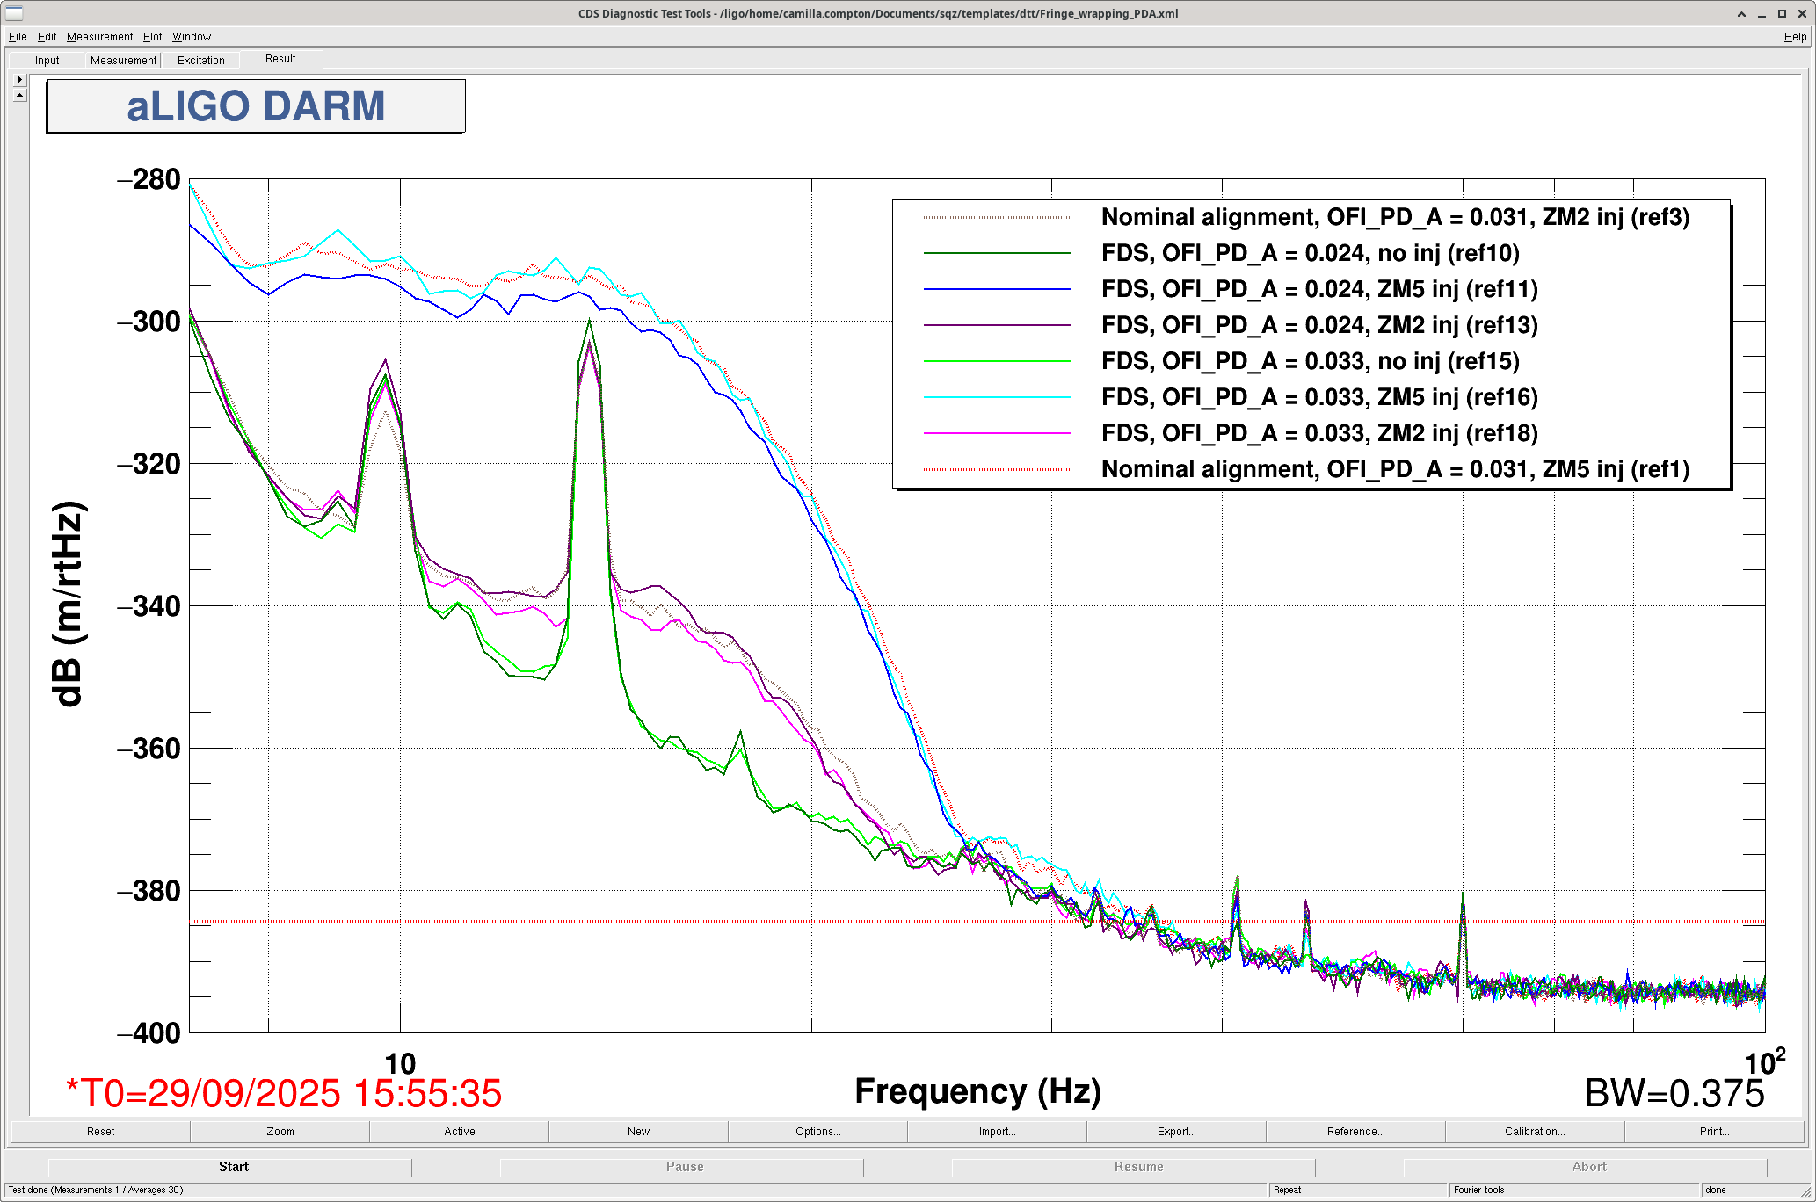Click the window shade-up arrow icon

[x=1741, y=13]
